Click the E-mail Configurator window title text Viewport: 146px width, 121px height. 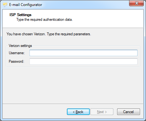25,5
